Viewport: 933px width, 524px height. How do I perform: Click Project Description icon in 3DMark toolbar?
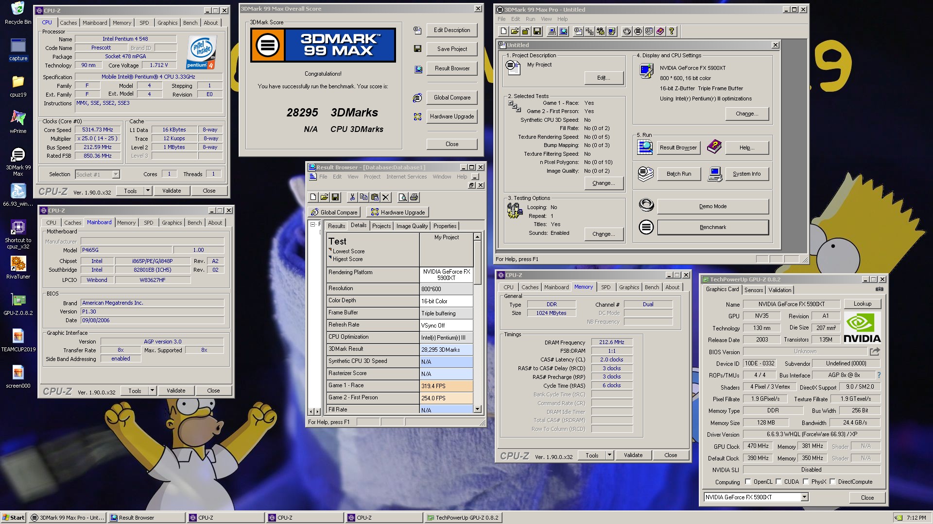[578, 32]
